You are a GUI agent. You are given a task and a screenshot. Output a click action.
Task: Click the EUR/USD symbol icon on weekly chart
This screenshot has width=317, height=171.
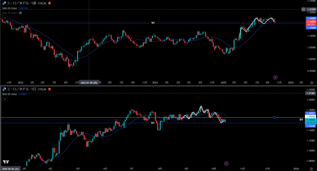[4, 3]
